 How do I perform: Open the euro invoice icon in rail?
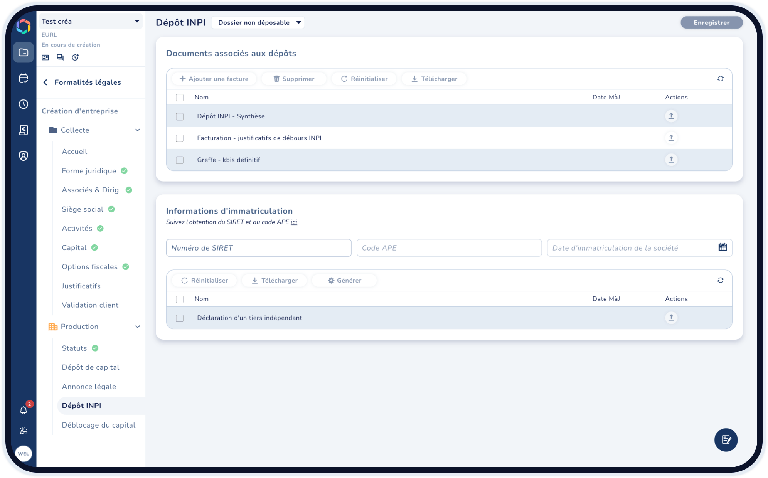[x=24, y=130]
